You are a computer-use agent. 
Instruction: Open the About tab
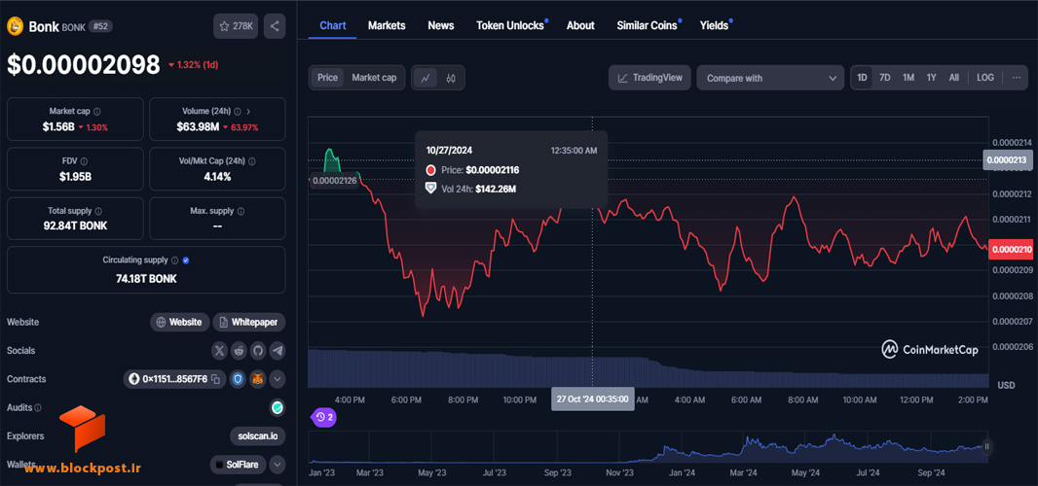(x=580, y=25)
